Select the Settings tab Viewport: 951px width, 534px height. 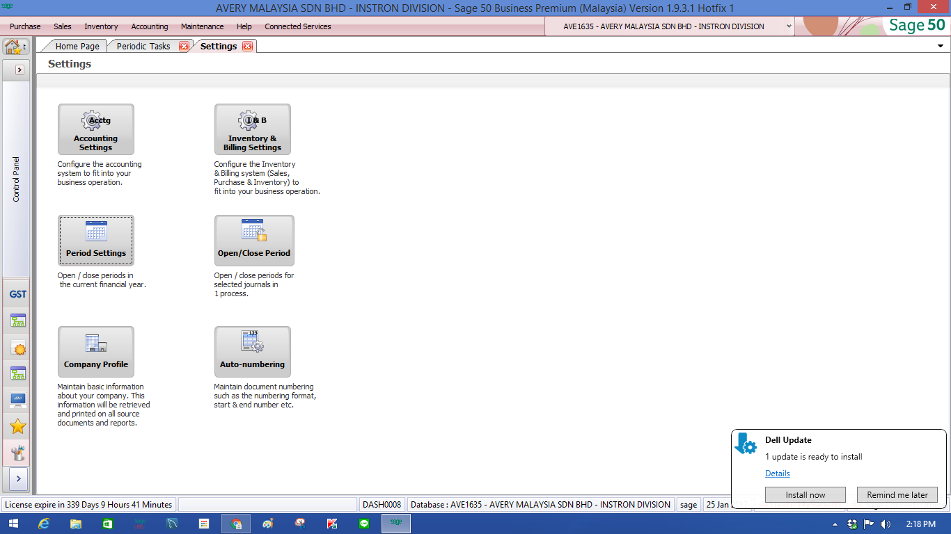tap(219, 47)
